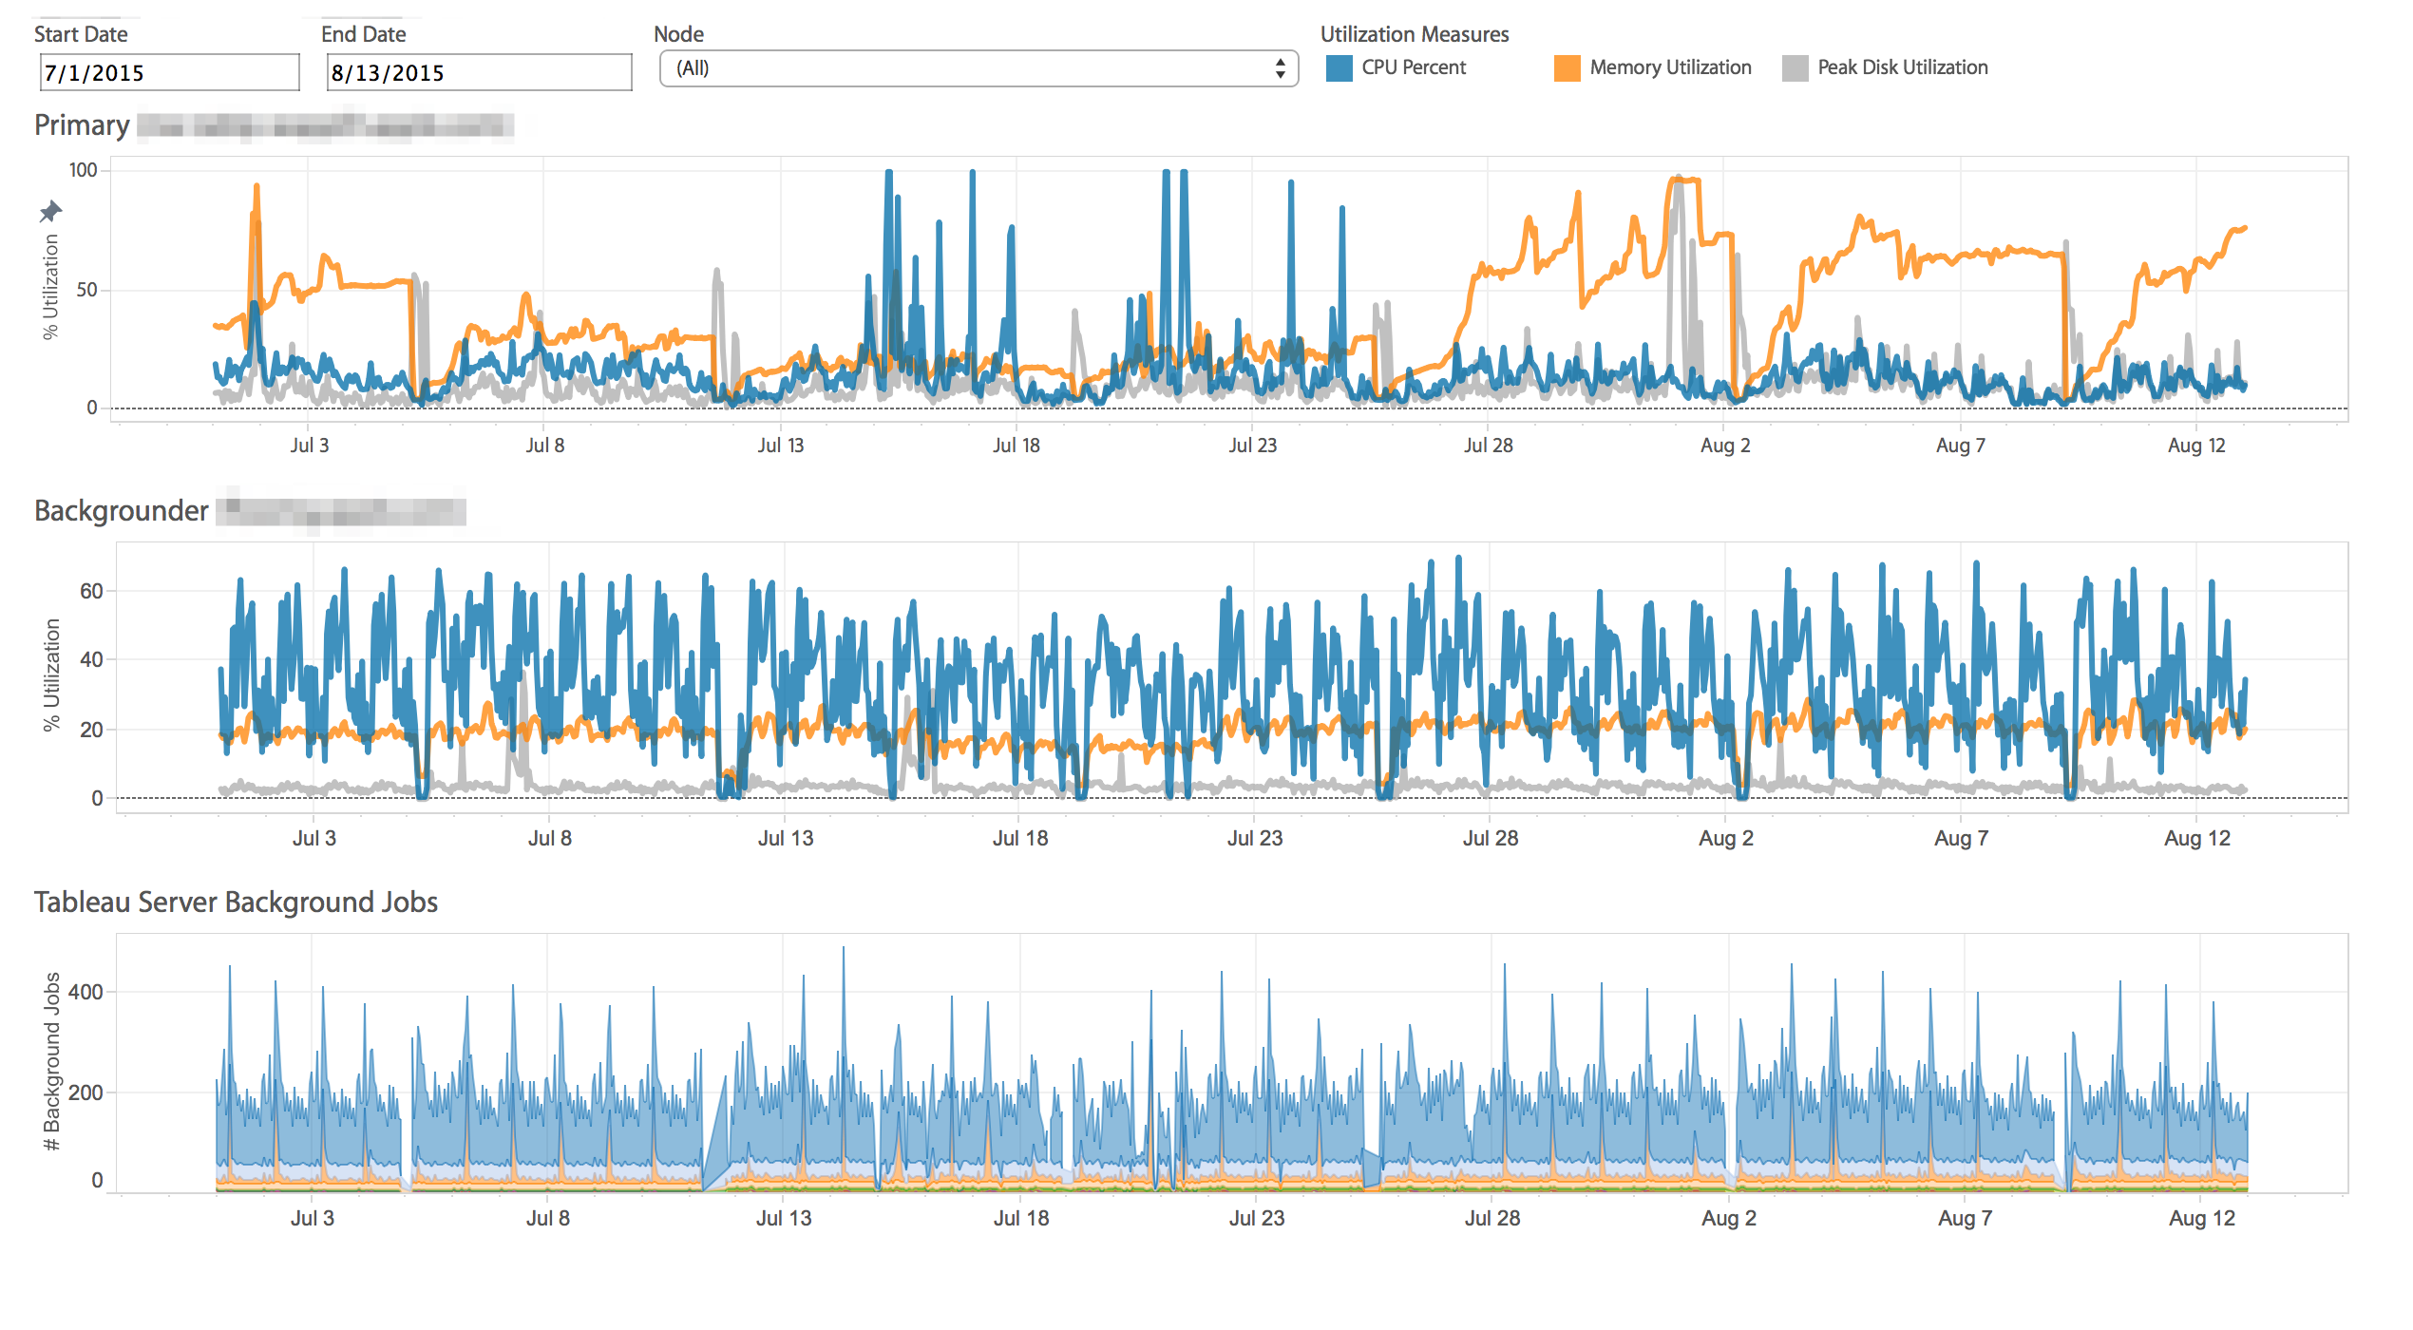Click the Primary chart title

82,125
